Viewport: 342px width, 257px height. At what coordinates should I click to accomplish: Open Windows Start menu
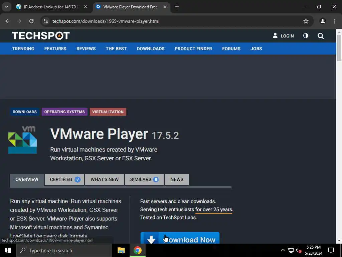click(8, 250)
